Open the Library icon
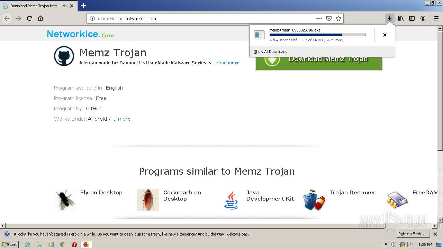The height and width of the screenshot is (249, 443). [401, 18]
